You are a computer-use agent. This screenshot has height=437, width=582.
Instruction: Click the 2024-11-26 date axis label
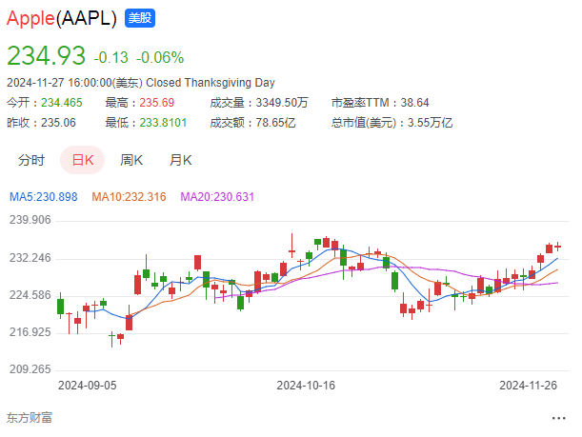coord(528,386)
